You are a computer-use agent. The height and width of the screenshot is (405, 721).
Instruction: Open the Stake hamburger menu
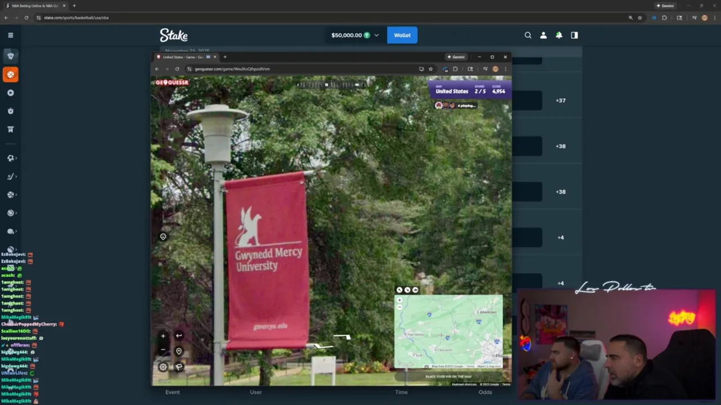10,35
